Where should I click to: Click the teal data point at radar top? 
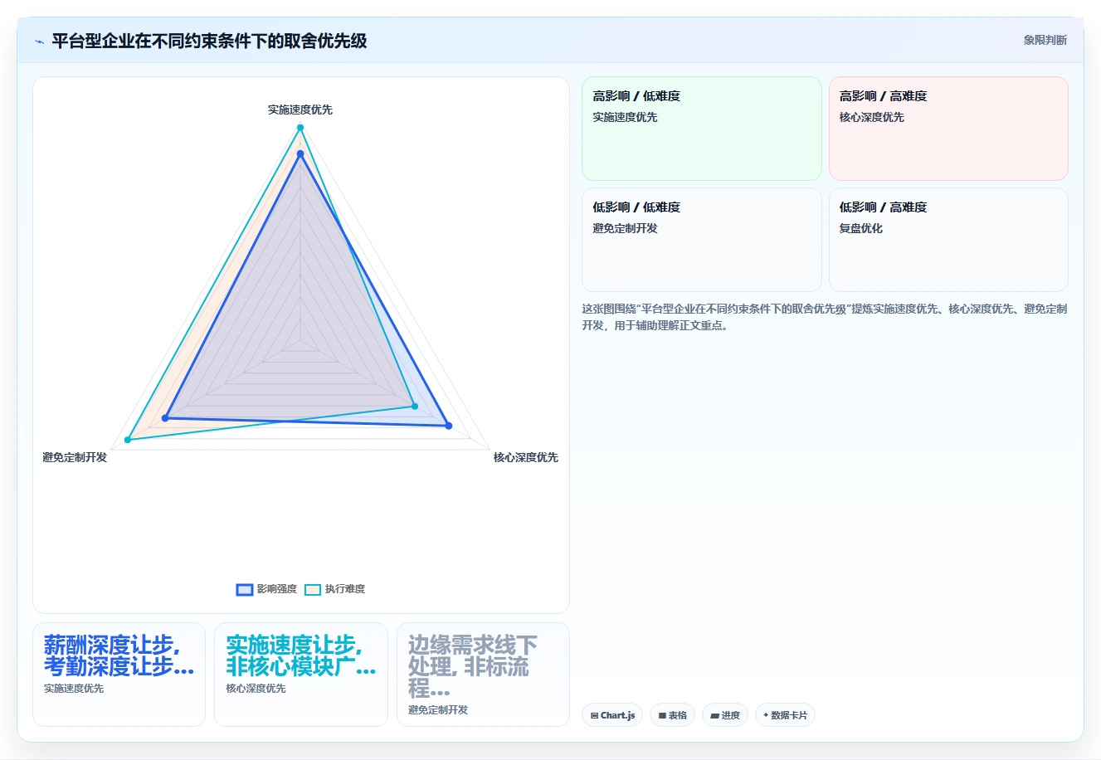click(x=300, y=128)
